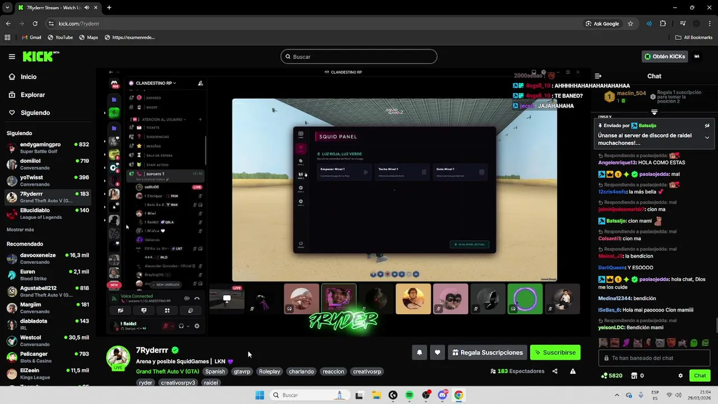Click Chrome reload page button
The height and width of the screenshot is (404, 718).
click(35, 24)
